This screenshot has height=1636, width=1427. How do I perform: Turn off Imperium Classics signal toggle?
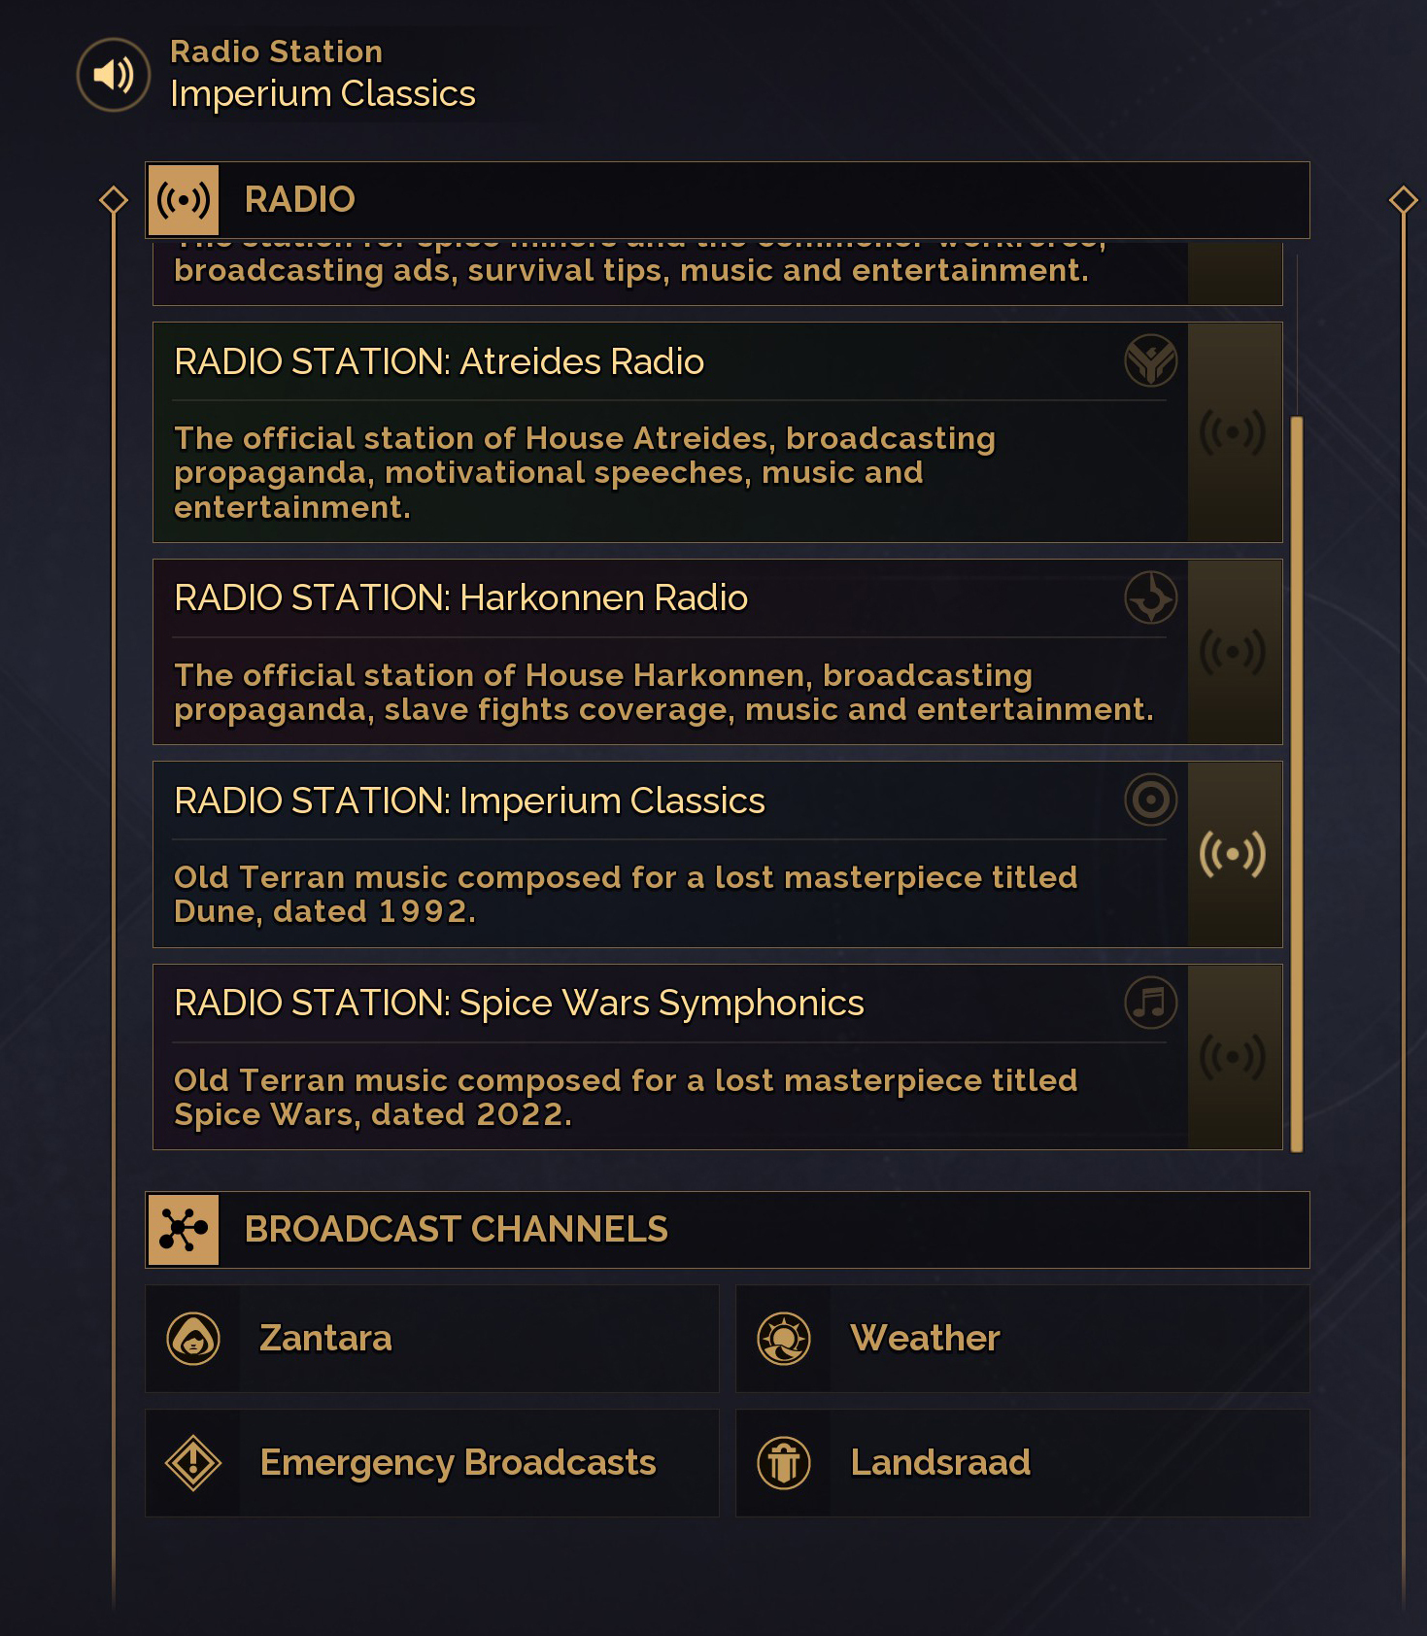(x=1233, y=854)
